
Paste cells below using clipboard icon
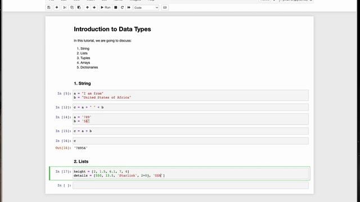(x=79, y=7)
